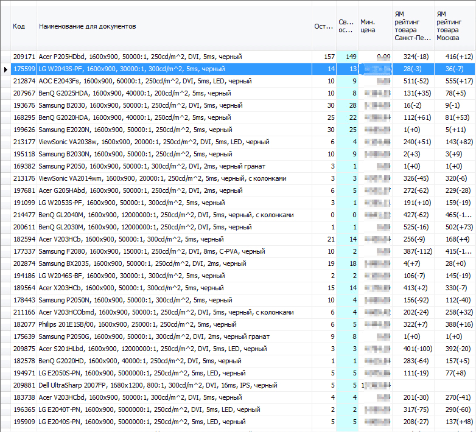Click code 202874 cell
476x432 pixels.
(24, 263)
